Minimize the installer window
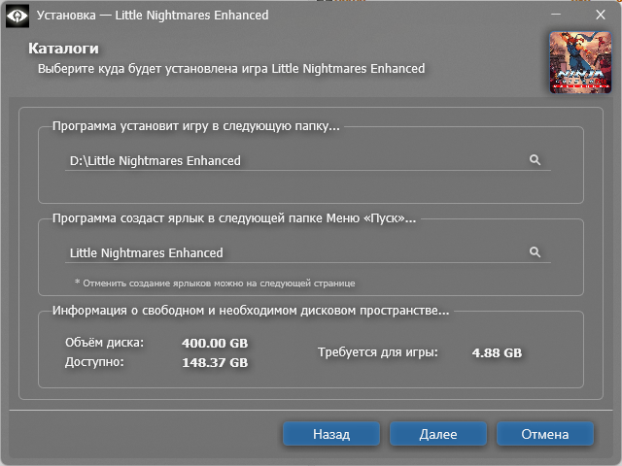Viewport: 622px width, 466px height. point(556,15)
